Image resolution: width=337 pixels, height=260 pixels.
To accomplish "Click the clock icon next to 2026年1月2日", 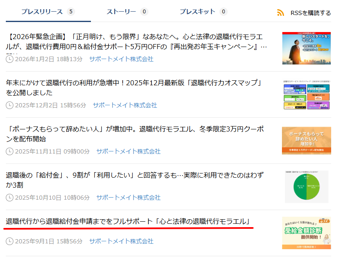I will pos(10,61).
